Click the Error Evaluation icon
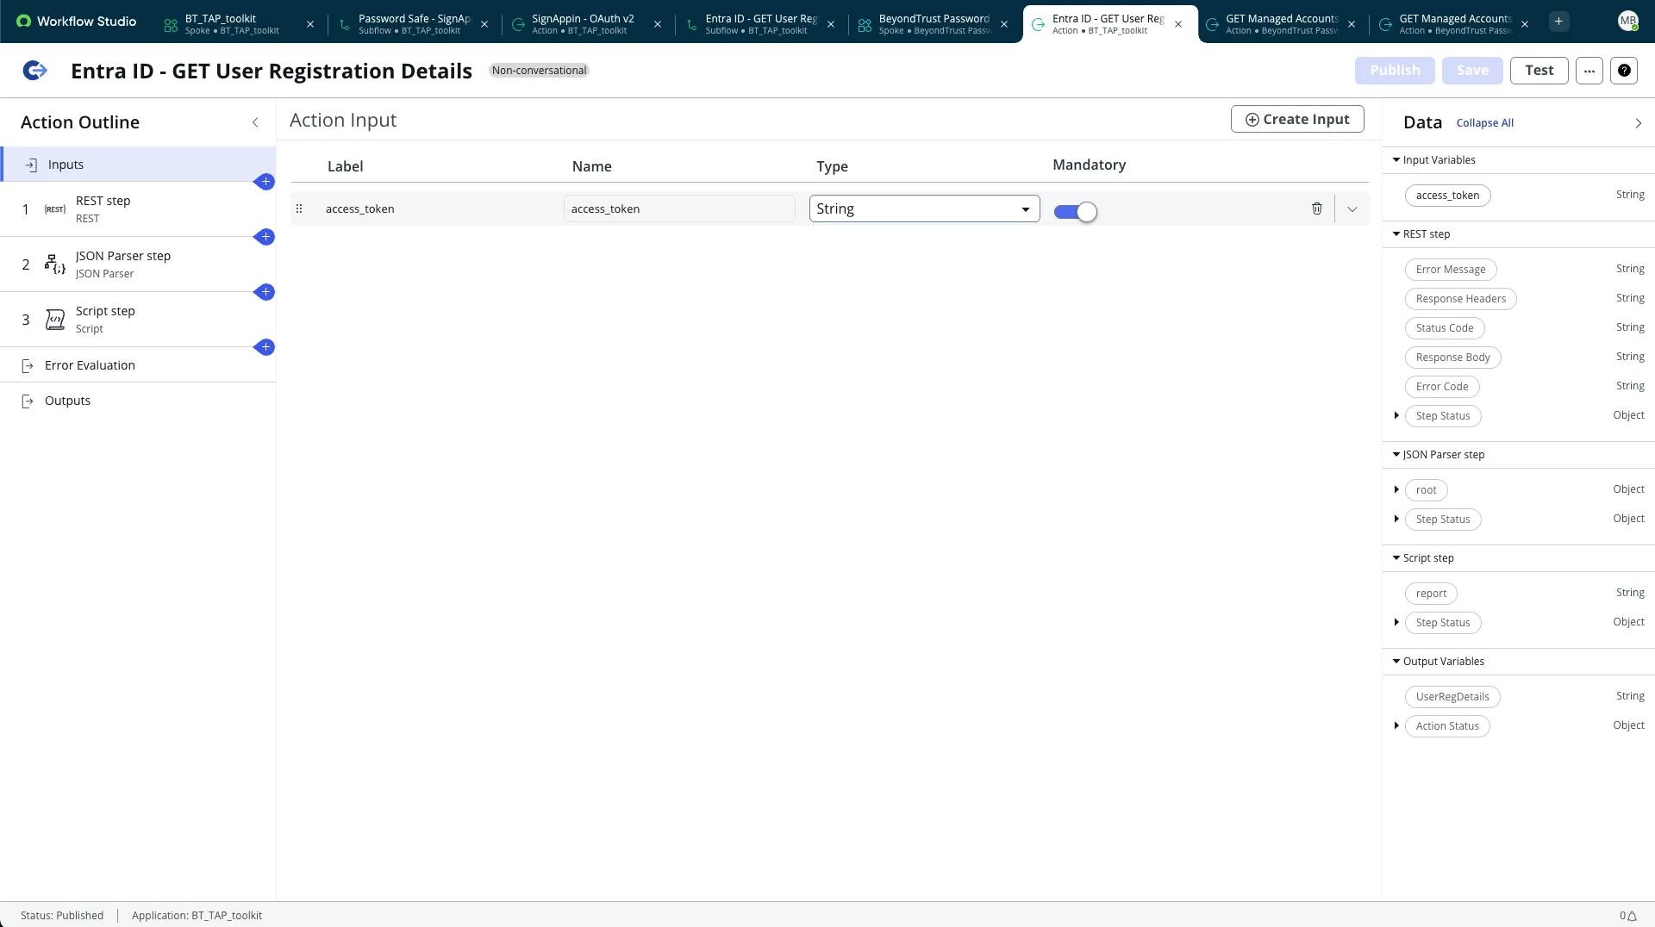 pyautogui.click(x=28, y=365)
